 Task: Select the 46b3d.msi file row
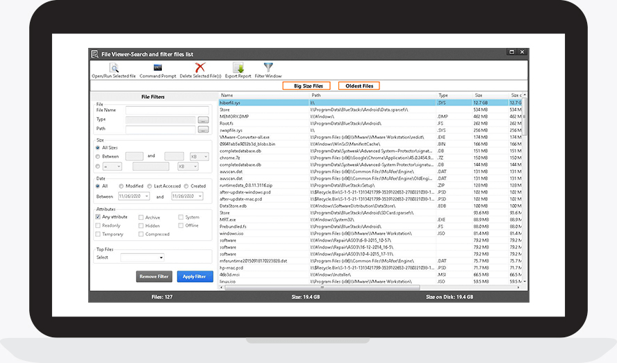370,275
